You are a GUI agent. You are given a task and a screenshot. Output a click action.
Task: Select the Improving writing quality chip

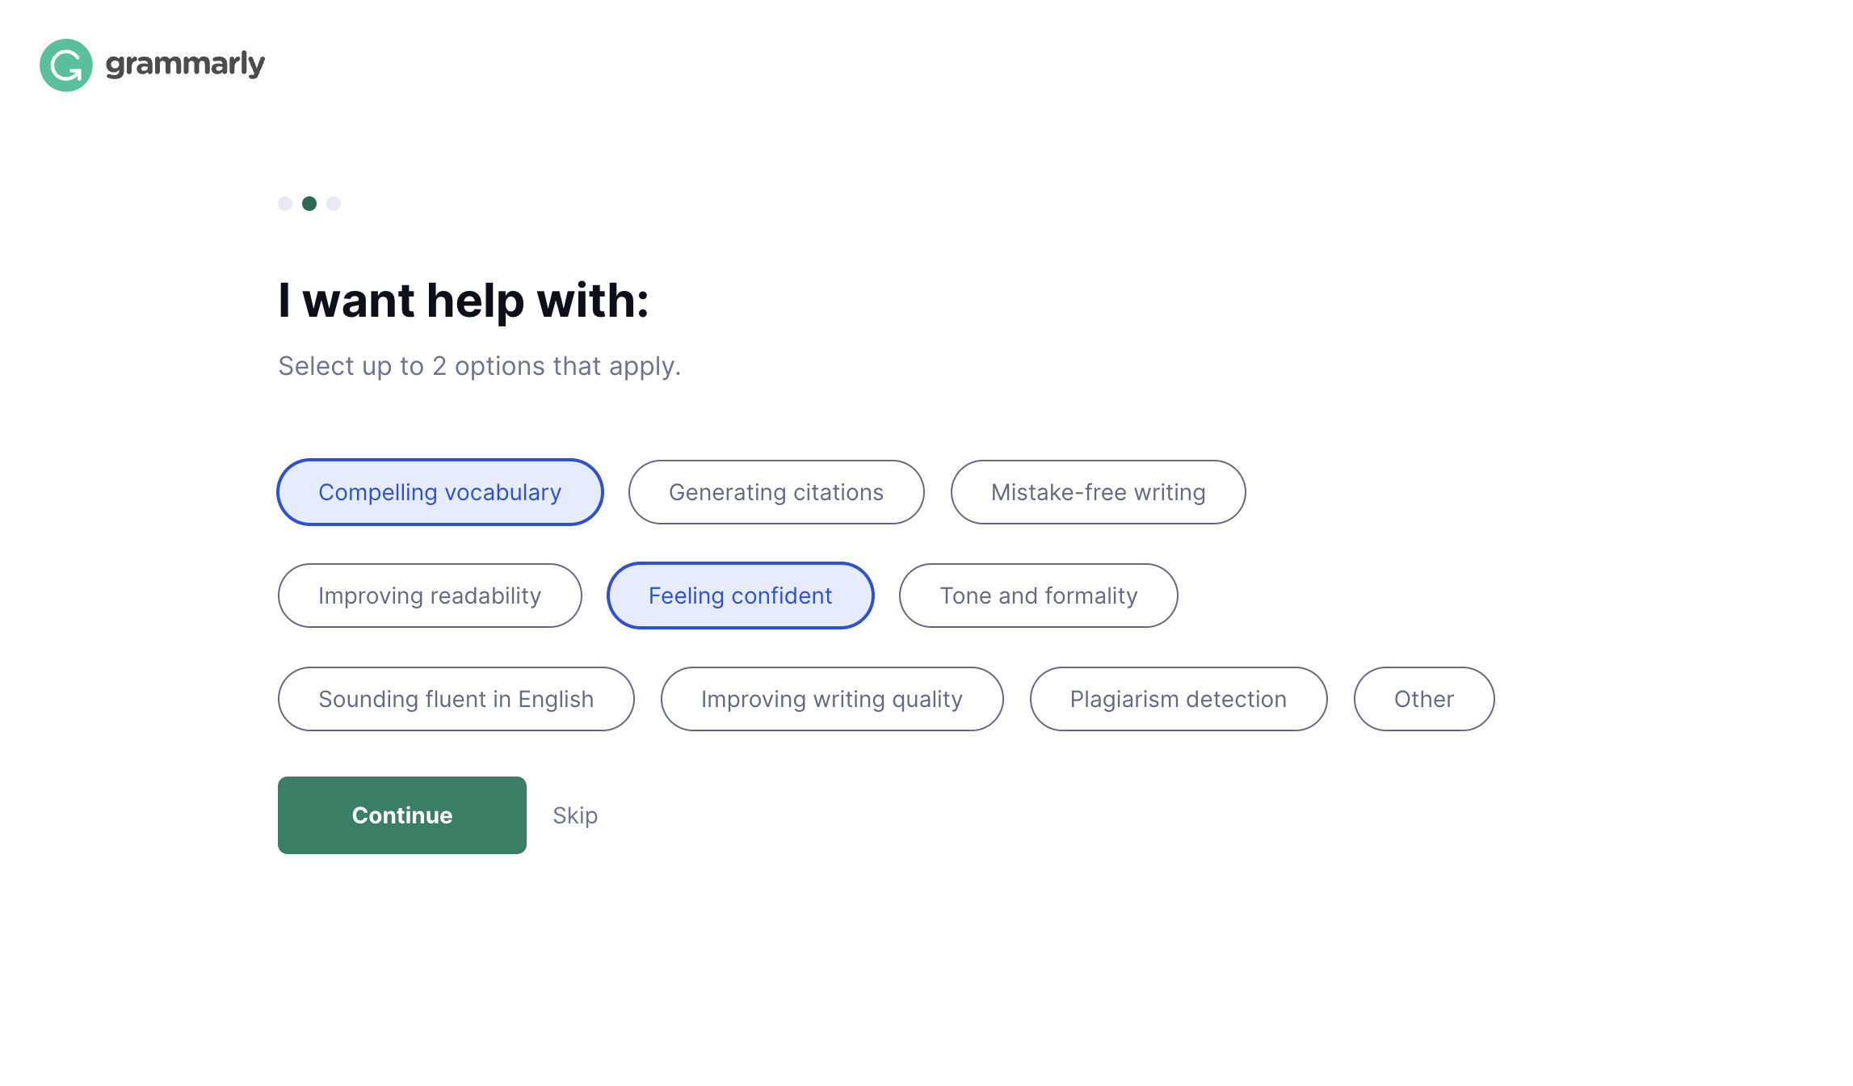pyautogui.click(x=832, y=699)
